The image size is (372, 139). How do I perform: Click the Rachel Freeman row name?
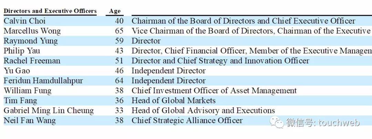(x=32, y=61)
